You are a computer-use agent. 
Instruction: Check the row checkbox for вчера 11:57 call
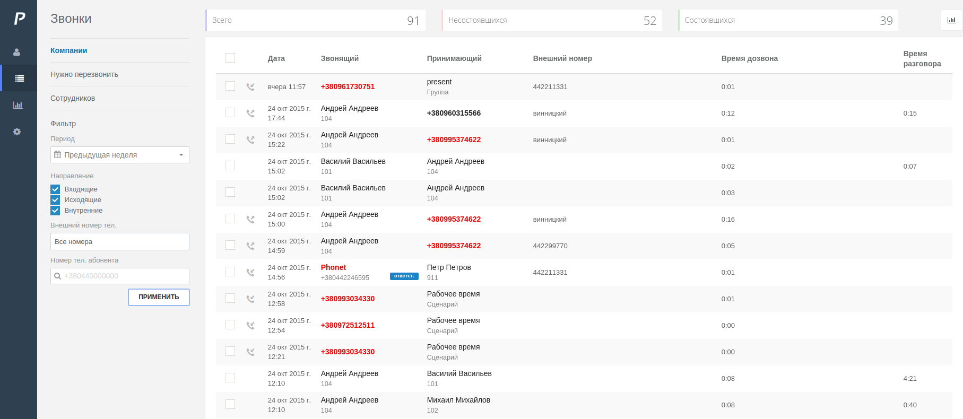pyautogui.click(x=230, y=86)
